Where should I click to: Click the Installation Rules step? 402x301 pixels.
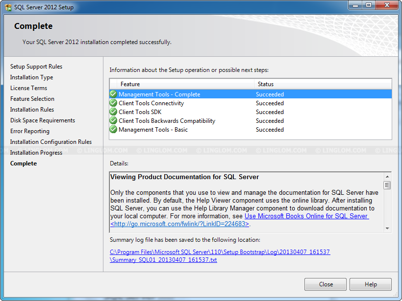[32, 110]
